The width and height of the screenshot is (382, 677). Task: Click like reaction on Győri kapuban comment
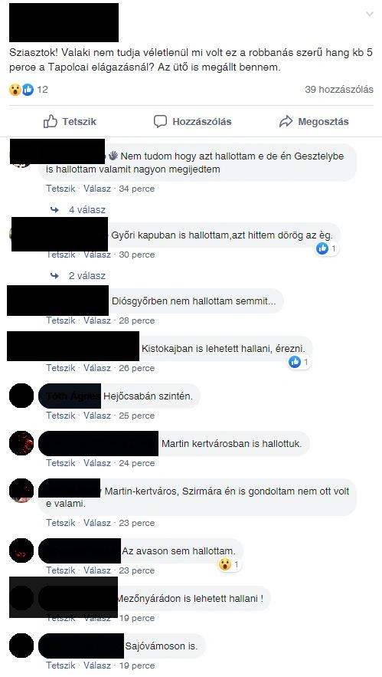(322, 248)
